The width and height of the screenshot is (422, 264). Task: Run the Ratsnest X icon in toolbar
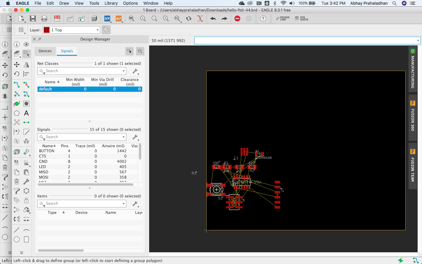click(200, 19)
